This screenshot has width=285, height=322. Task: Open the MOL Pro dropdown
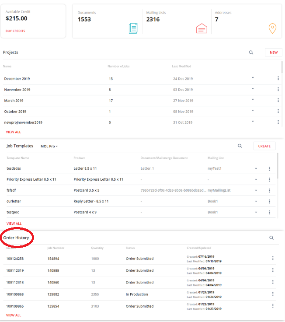tap(49, 146)
